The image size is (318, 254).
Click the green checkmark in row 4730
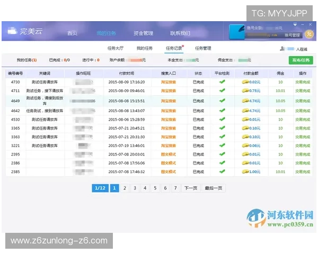pyautogui.click(x=222, y=81)
